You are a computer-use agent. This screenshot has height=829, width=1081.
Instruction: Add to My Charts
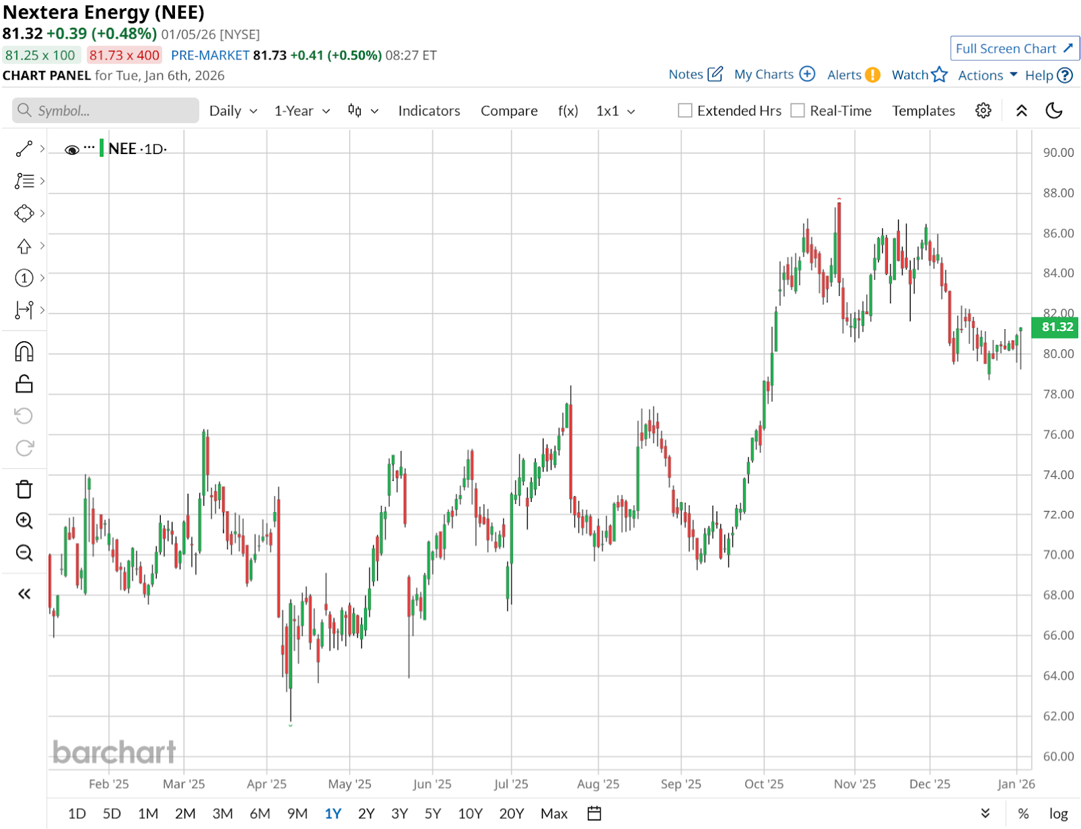click(775, 74)
